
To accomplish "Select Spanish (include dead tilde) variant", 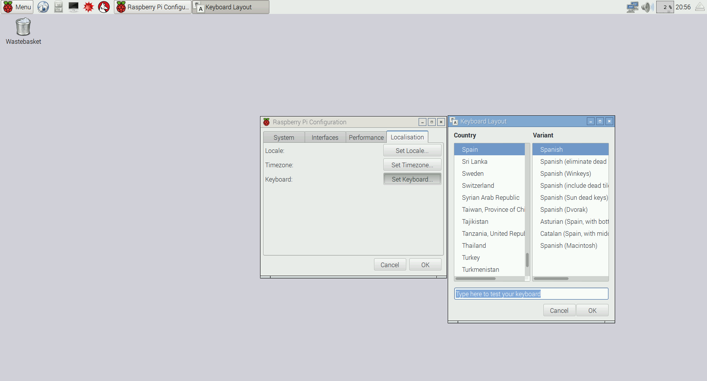I will 571,185.
